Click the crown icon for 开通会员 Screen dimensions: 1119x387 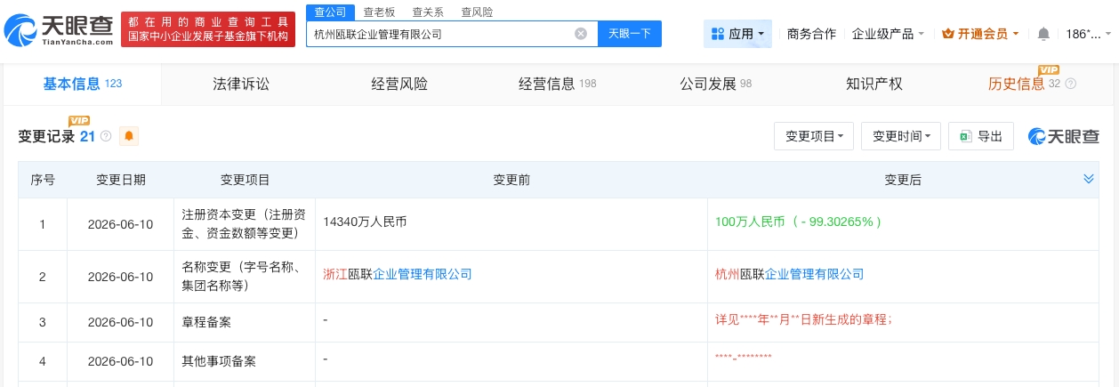pyautogui.click(x=947, y=34)
